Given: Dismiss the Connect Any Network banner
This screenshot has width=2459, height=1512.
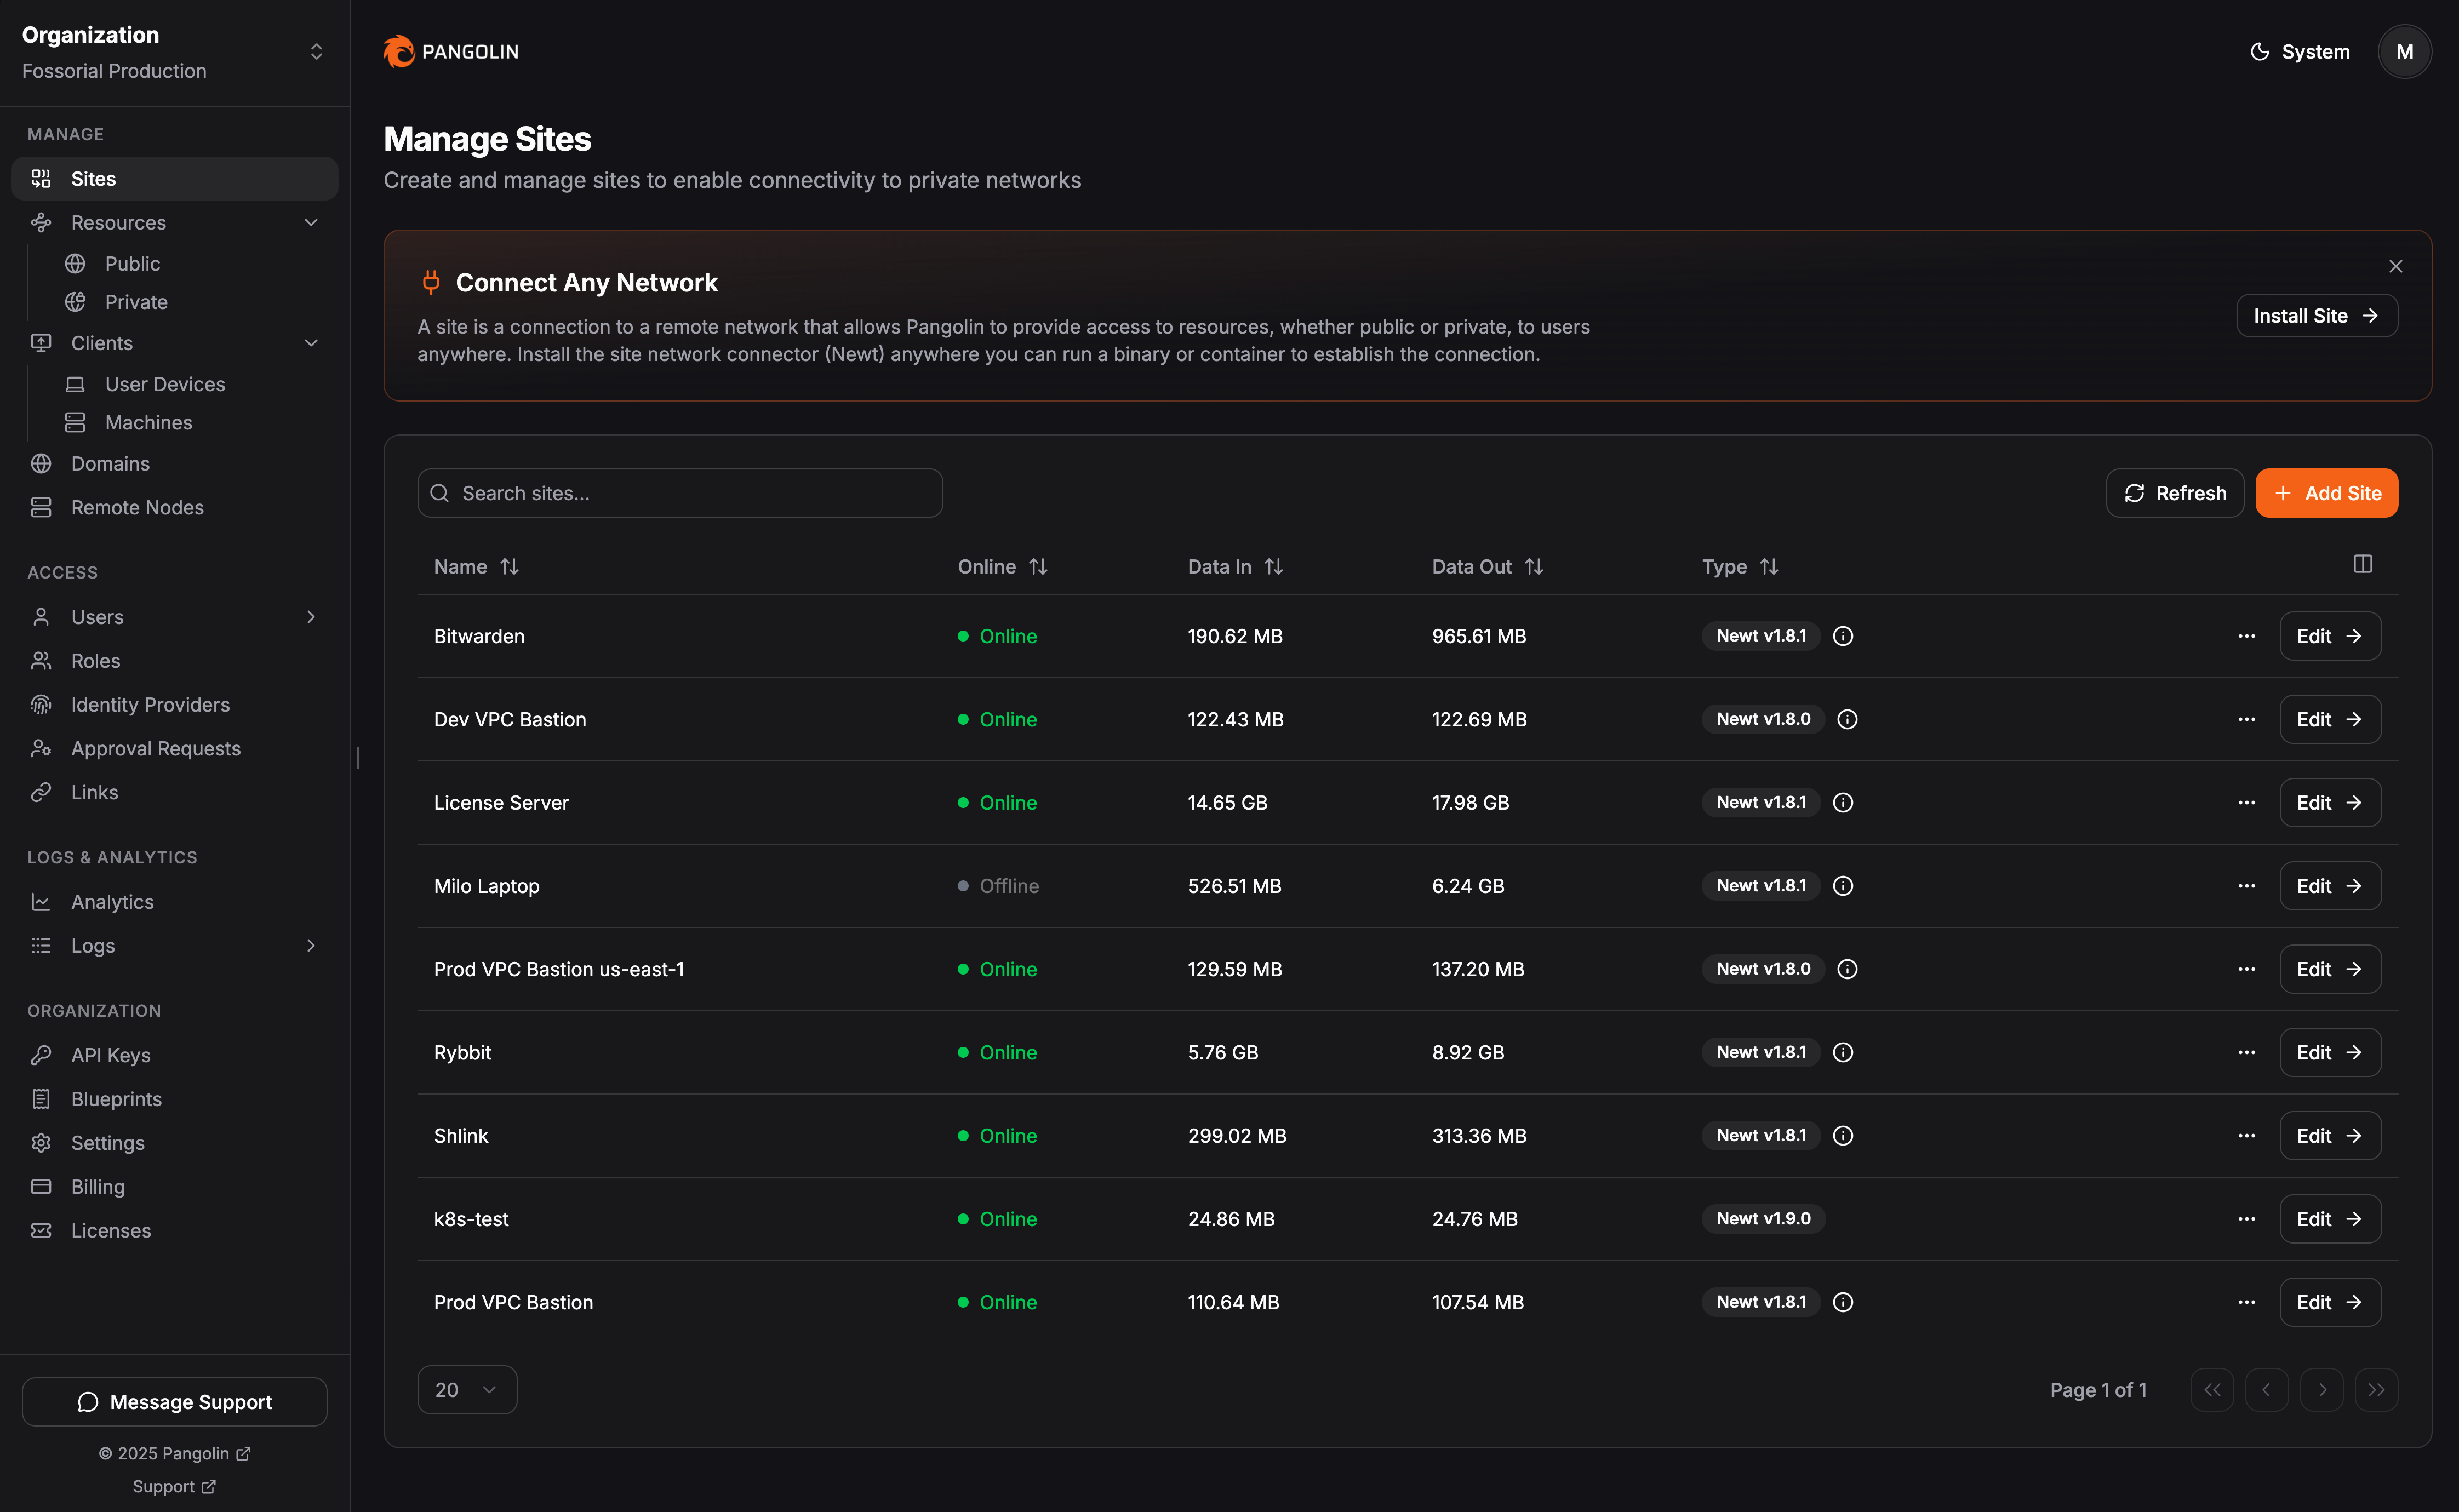Looking at the screenshot, I should (2395, 266).
